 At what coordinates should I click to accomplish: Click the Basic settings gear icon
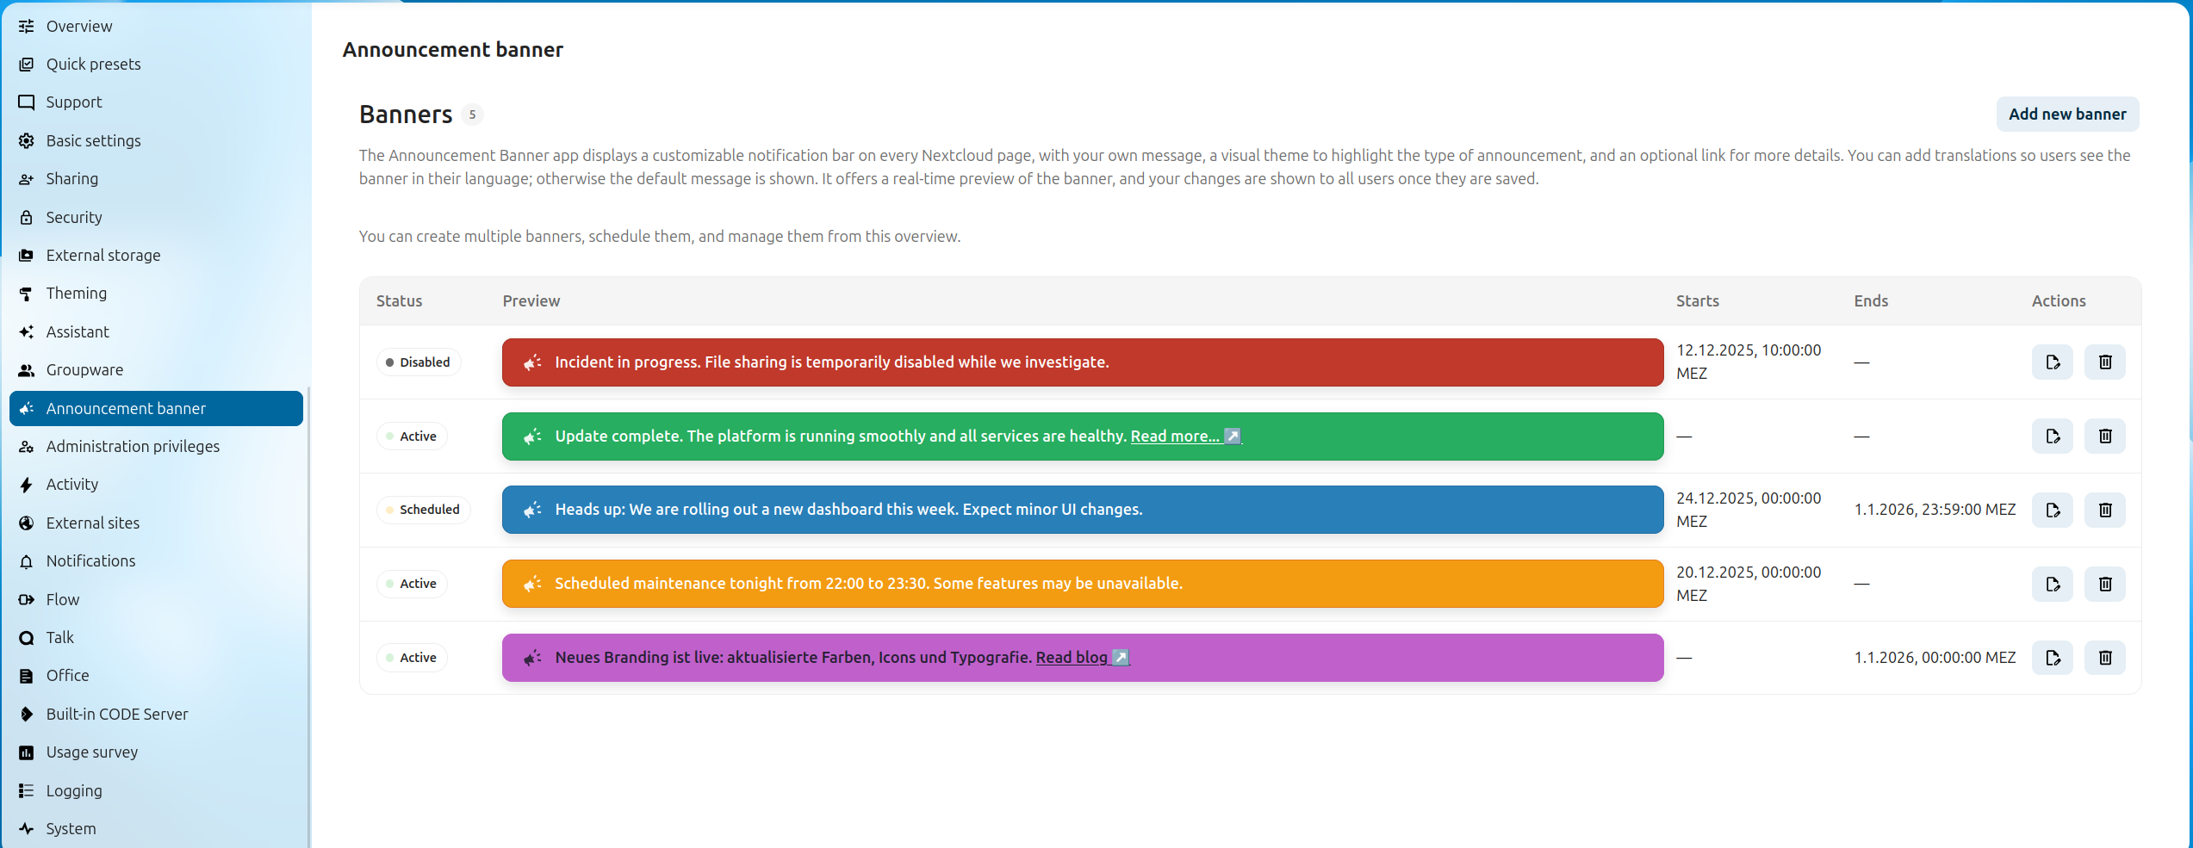27,140
